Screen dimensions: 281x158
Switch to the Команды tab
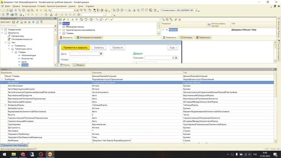[186, 37]
